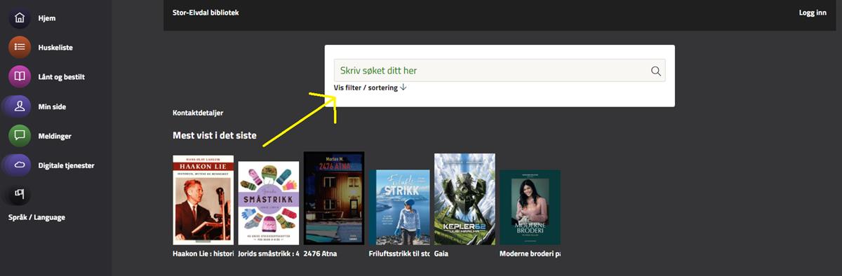Click the Digitale tjenester cloud icon
842x276 pixels.
tap(20, 165)
